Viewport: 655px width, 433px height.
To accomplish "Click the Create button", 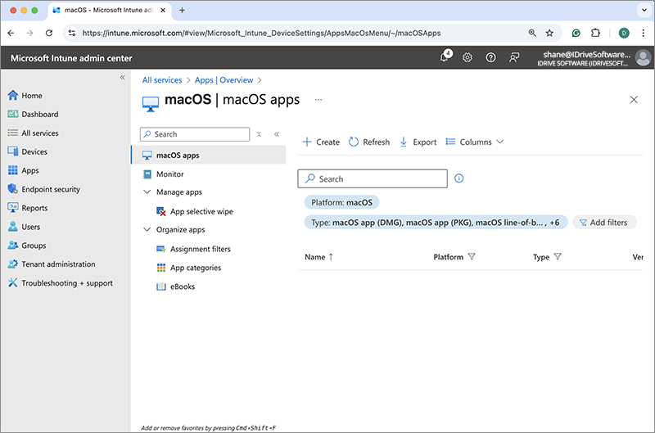I will tap(321, 142).
